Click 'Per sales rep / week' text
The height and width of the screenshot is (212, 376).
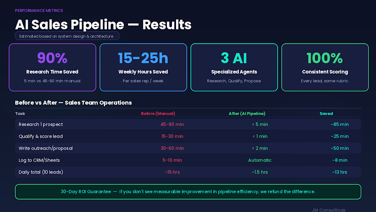click(x=143, y=81)
